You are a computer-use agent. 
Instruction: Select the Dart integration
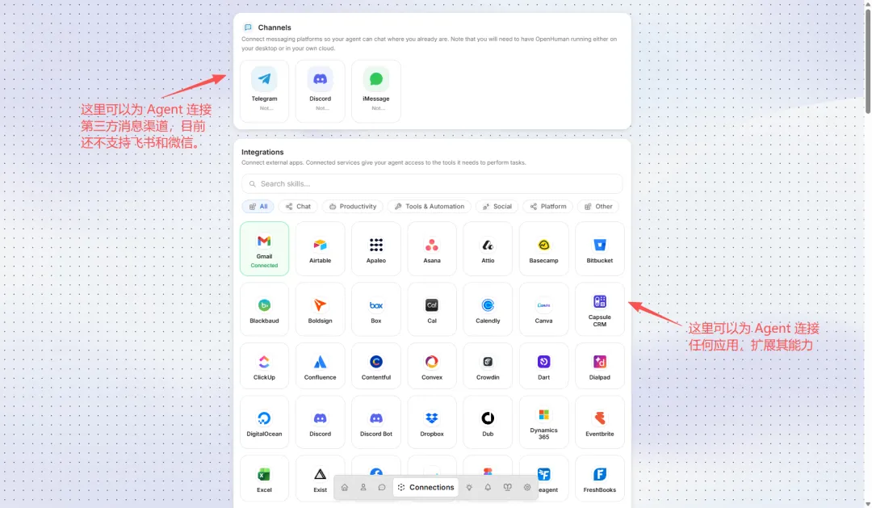[x=544, y=366]
